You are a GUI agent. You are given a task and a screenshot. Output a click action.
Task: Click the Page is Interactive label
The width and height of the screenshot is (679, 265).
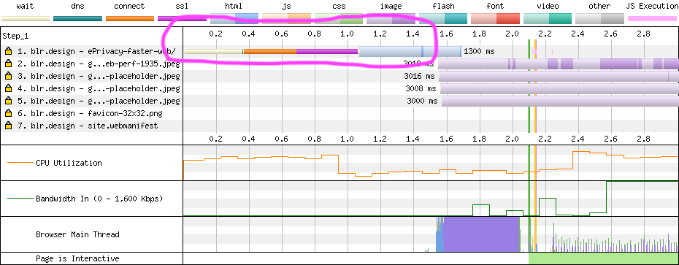coord(77,259)
